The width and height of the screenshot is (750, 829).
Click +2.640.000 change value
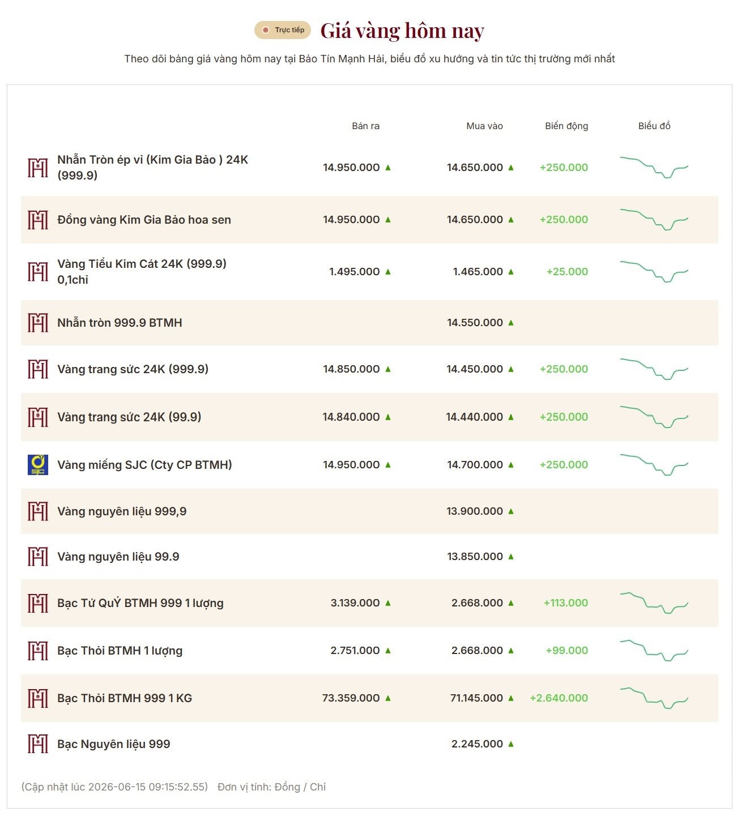tap(559, 698)
